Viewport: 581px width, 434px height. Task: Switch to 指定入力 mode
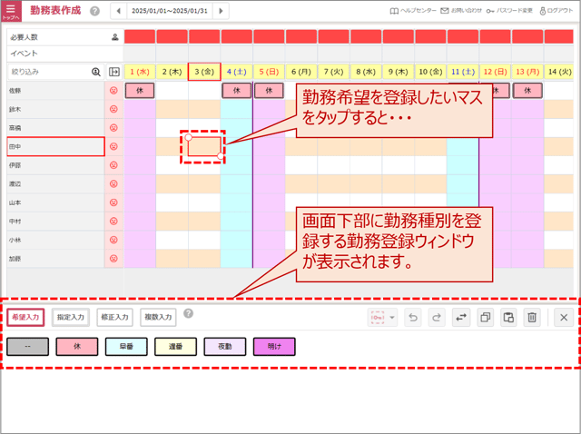(x=71, y=317)
